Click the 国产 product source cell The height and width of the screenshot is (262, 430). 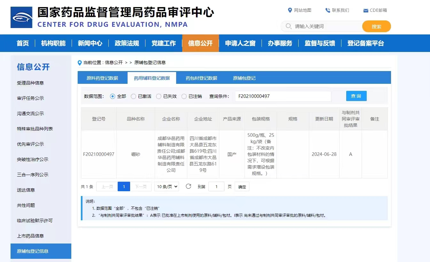pyautogui.click(x=232, y=154)
